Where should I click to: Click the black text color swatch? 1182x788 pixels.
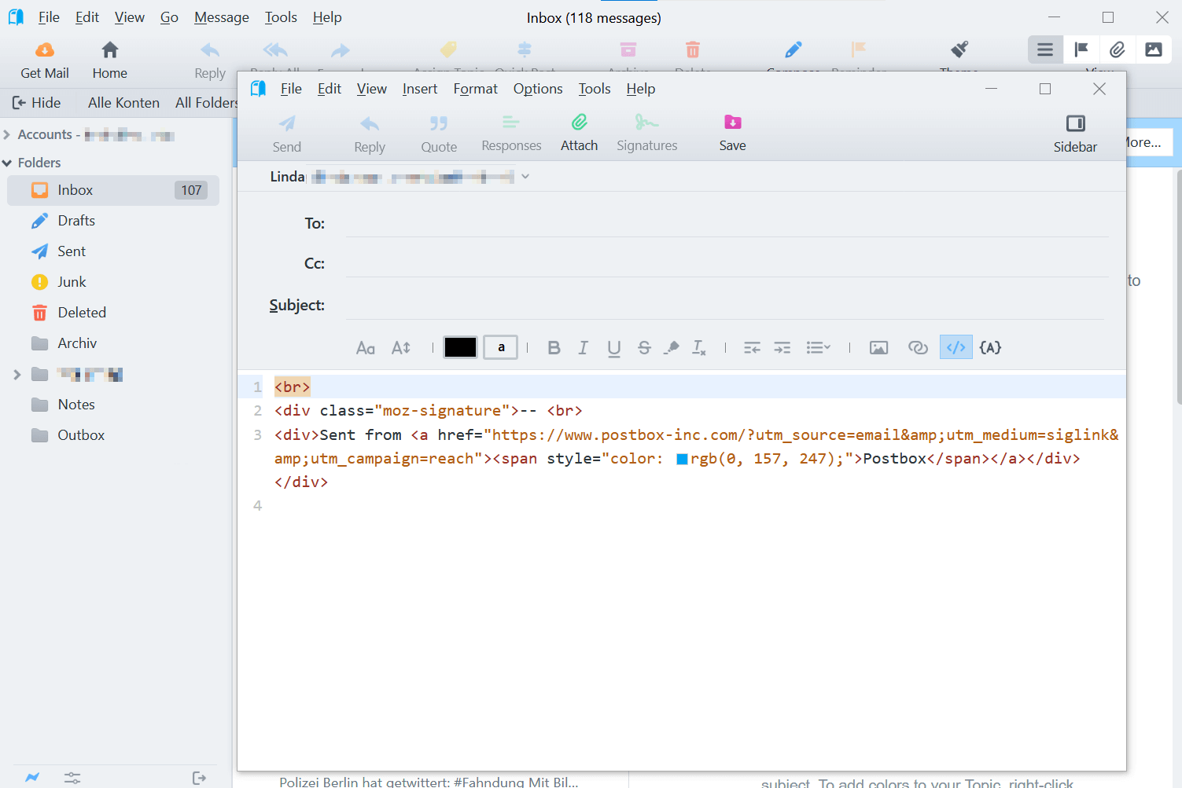460,347
